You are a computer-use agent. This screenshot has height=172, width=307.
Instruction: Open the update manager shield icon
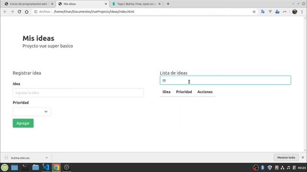pos(270,168)
